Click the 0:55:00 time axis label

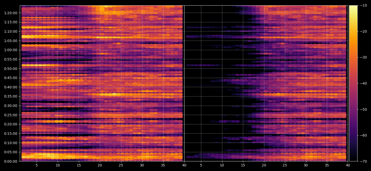pos(10,59)
